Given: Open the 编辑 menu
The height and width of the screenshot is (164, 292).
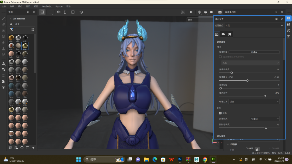Looking at the screenshot, I should tap(12, 6).
